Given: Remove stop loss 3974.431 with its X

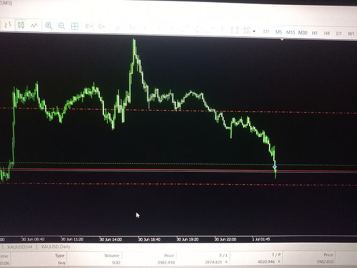Looking at the screenshot, I should (226, 262).
